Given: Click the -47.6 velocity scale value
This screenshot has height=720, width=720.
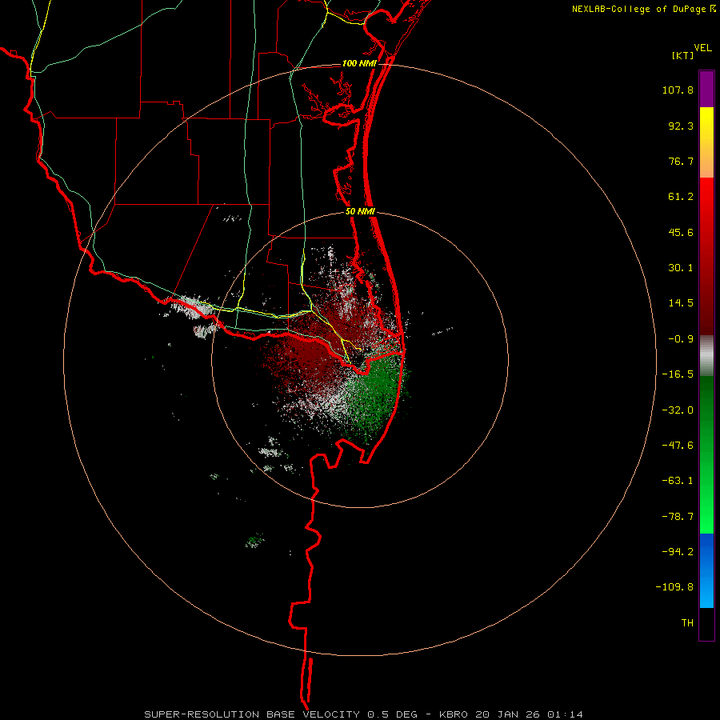Looking at the screenshot, I should (678, 446).
